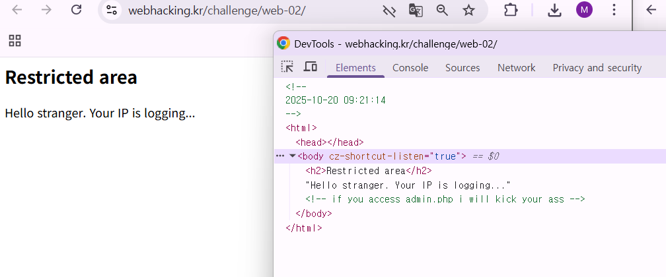Bookmark this page with the star
Screen dimensions: 666x277
click(468, 10)
